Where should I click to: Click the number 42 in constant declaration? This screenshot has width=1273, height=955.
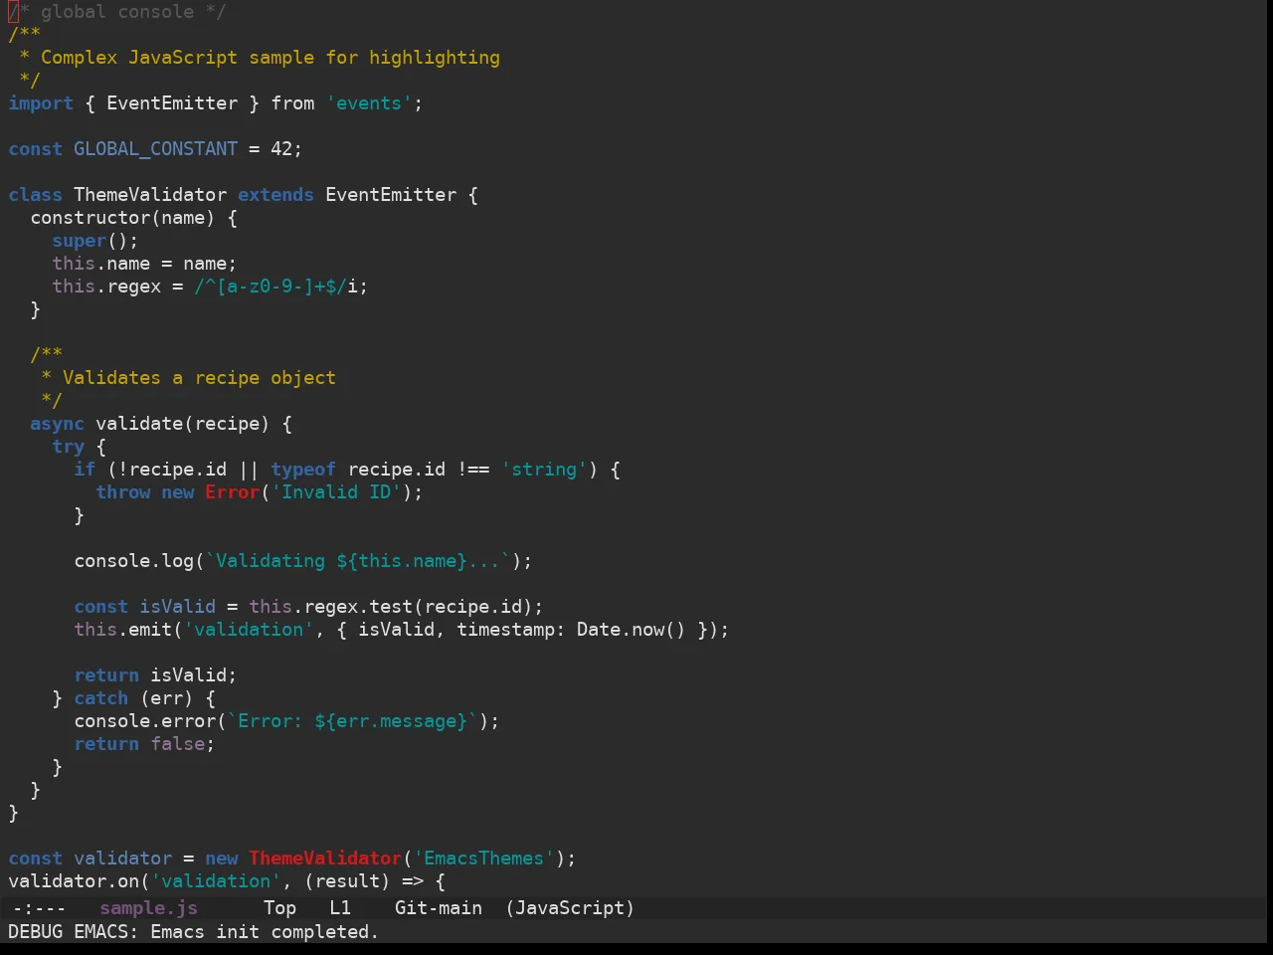pyautogui.click(x=281, y=149)
